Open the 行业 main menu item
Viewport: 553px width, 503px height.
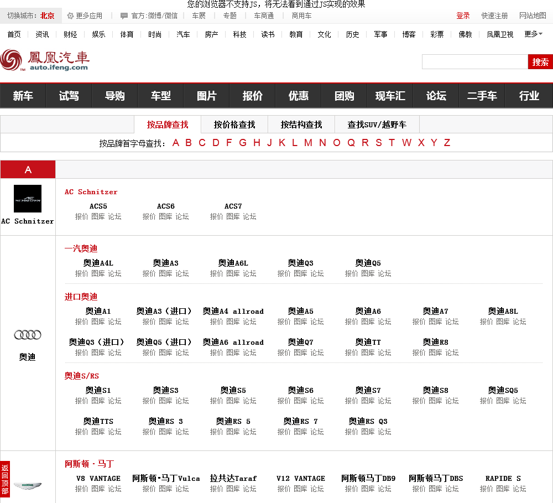[x=529, y=96]
